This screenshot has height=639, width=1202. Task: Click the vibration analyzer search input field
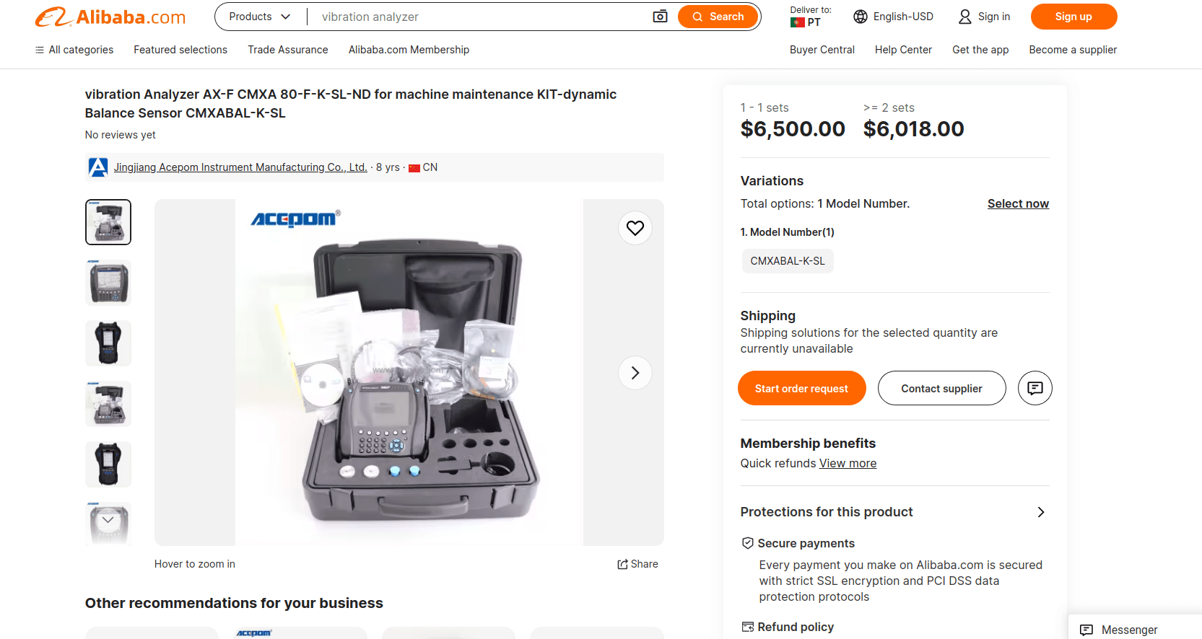tap(476, 16)
